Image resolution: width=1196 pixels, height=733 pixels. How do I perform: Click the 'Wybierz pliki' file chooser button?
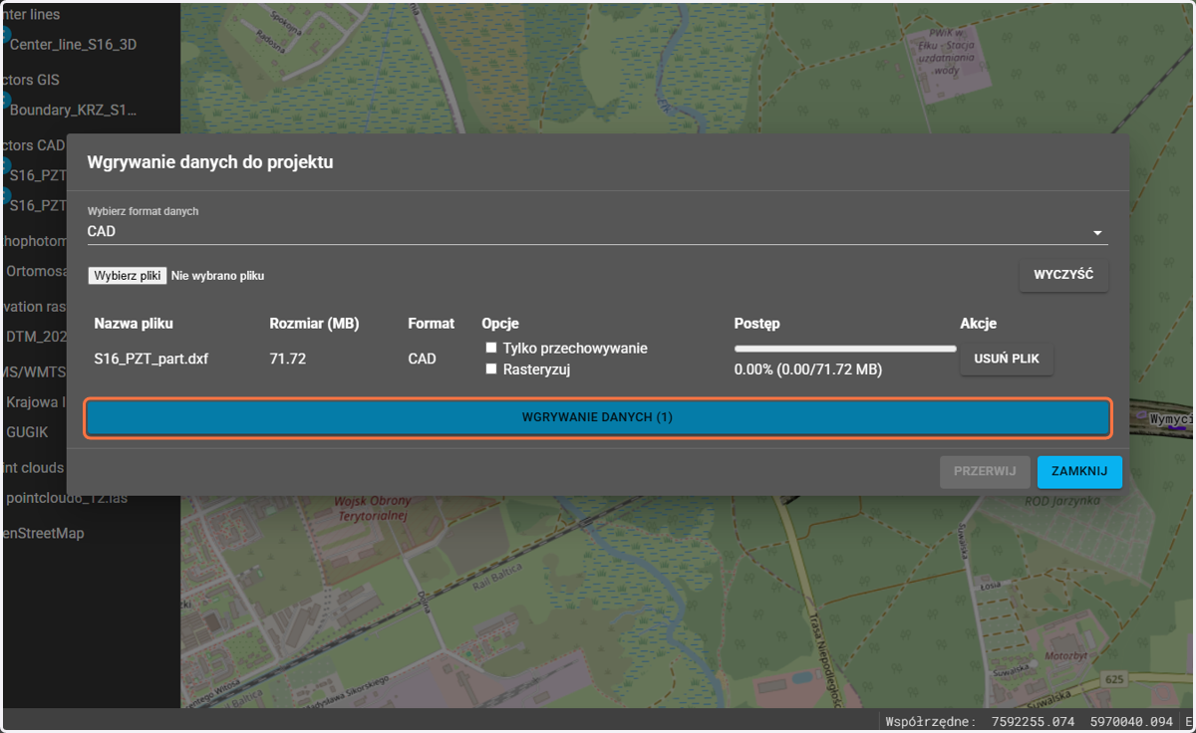pyautogui.click(x=128, y=276)
